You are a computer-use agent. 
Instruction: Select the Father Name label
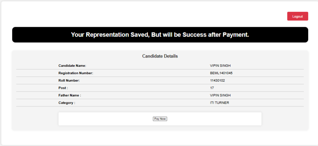(x=70, y=96)
